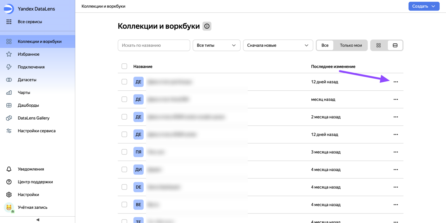The image size is (446, 223).
Task: Click the ПЯ workbook avatar icon
Action: point(138,152)
